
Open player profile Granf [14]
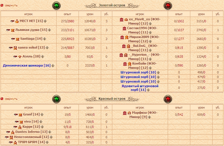(31, 114)
